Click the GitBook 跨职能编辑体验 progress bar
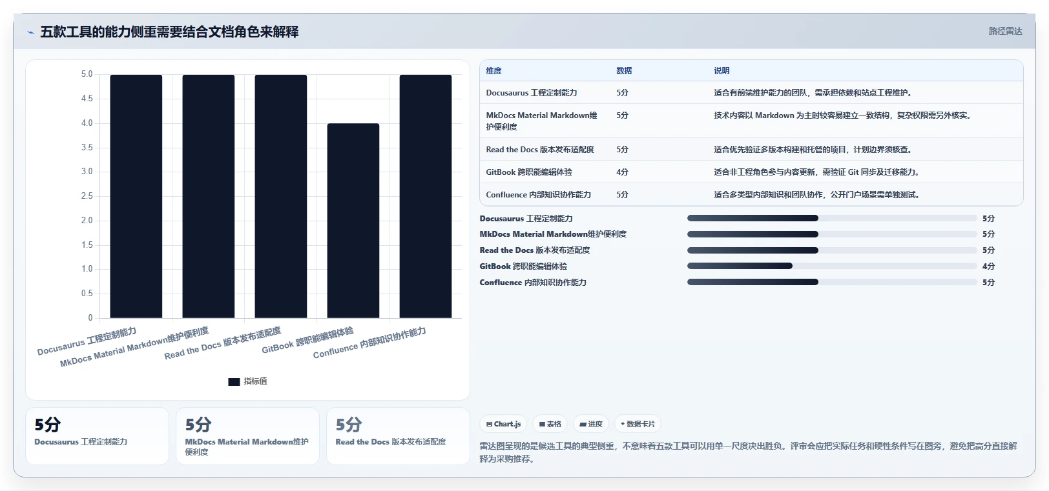The height and width of the screenshot is (491, 1049). click(832, 266)
